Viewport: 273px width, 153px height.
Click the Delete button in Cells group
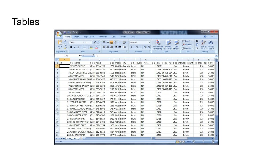point(187,45)
